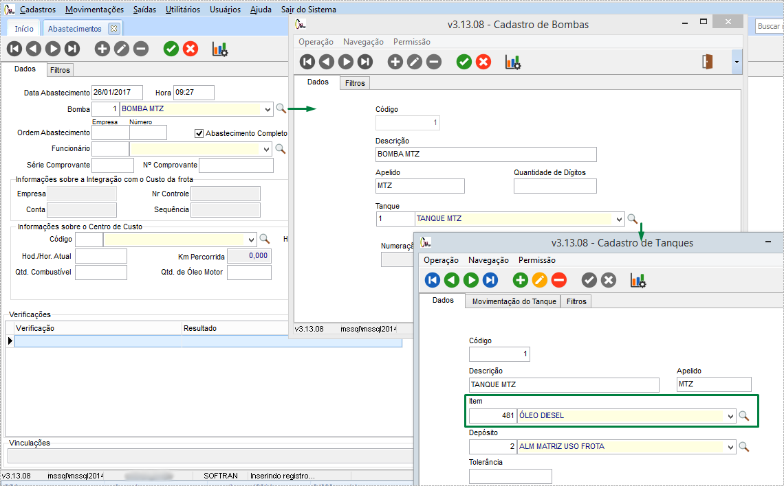Open the Item ÓLEO DIESEL dropdown

[x=730, y=416]
